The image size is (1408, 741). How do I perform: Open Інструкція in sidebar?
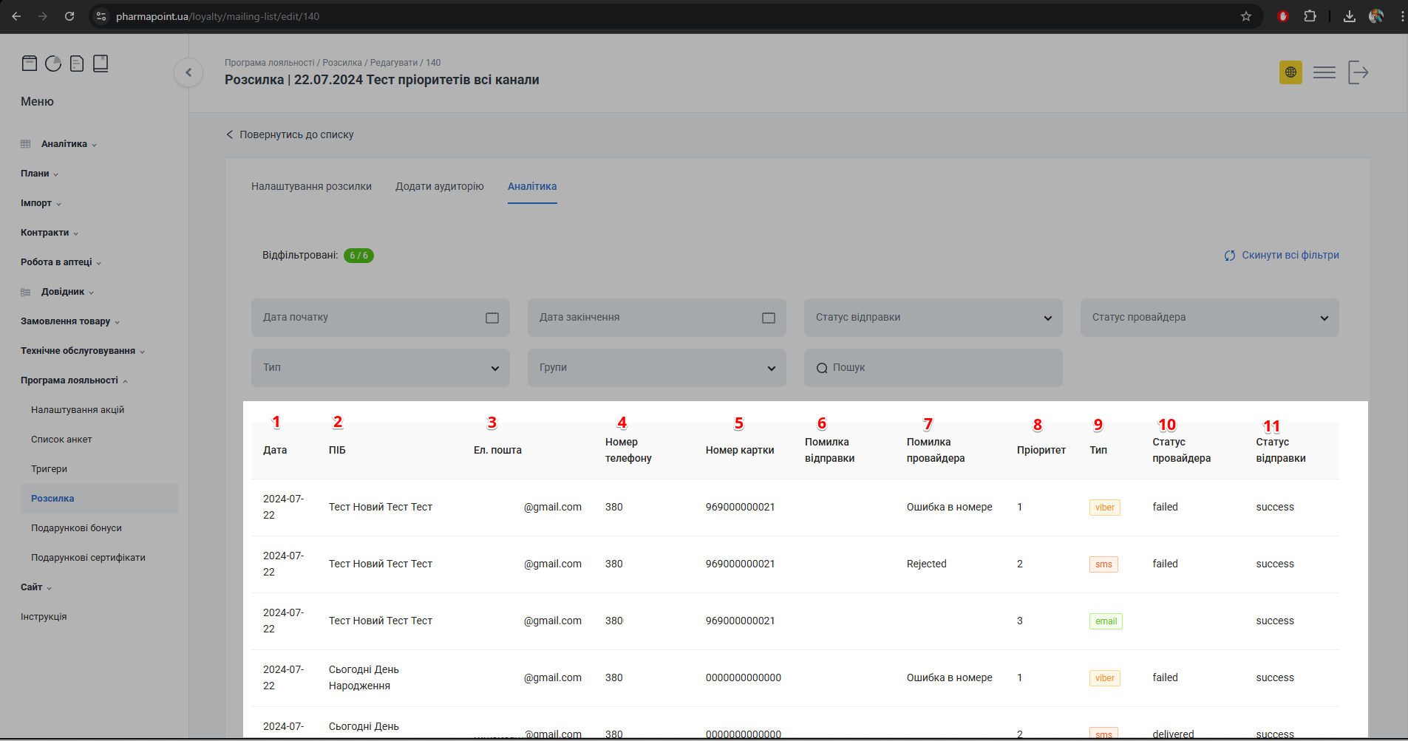pyautogui.click(x=44, y=617)
